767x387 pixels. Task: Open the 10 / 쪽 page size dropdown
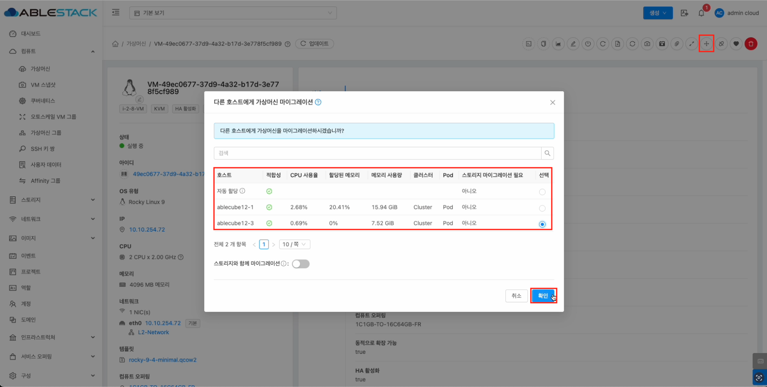294,244
